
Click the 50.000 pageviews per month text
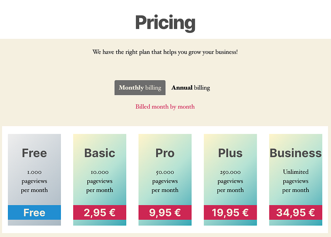pyautogui.click(x=165, y=181)
